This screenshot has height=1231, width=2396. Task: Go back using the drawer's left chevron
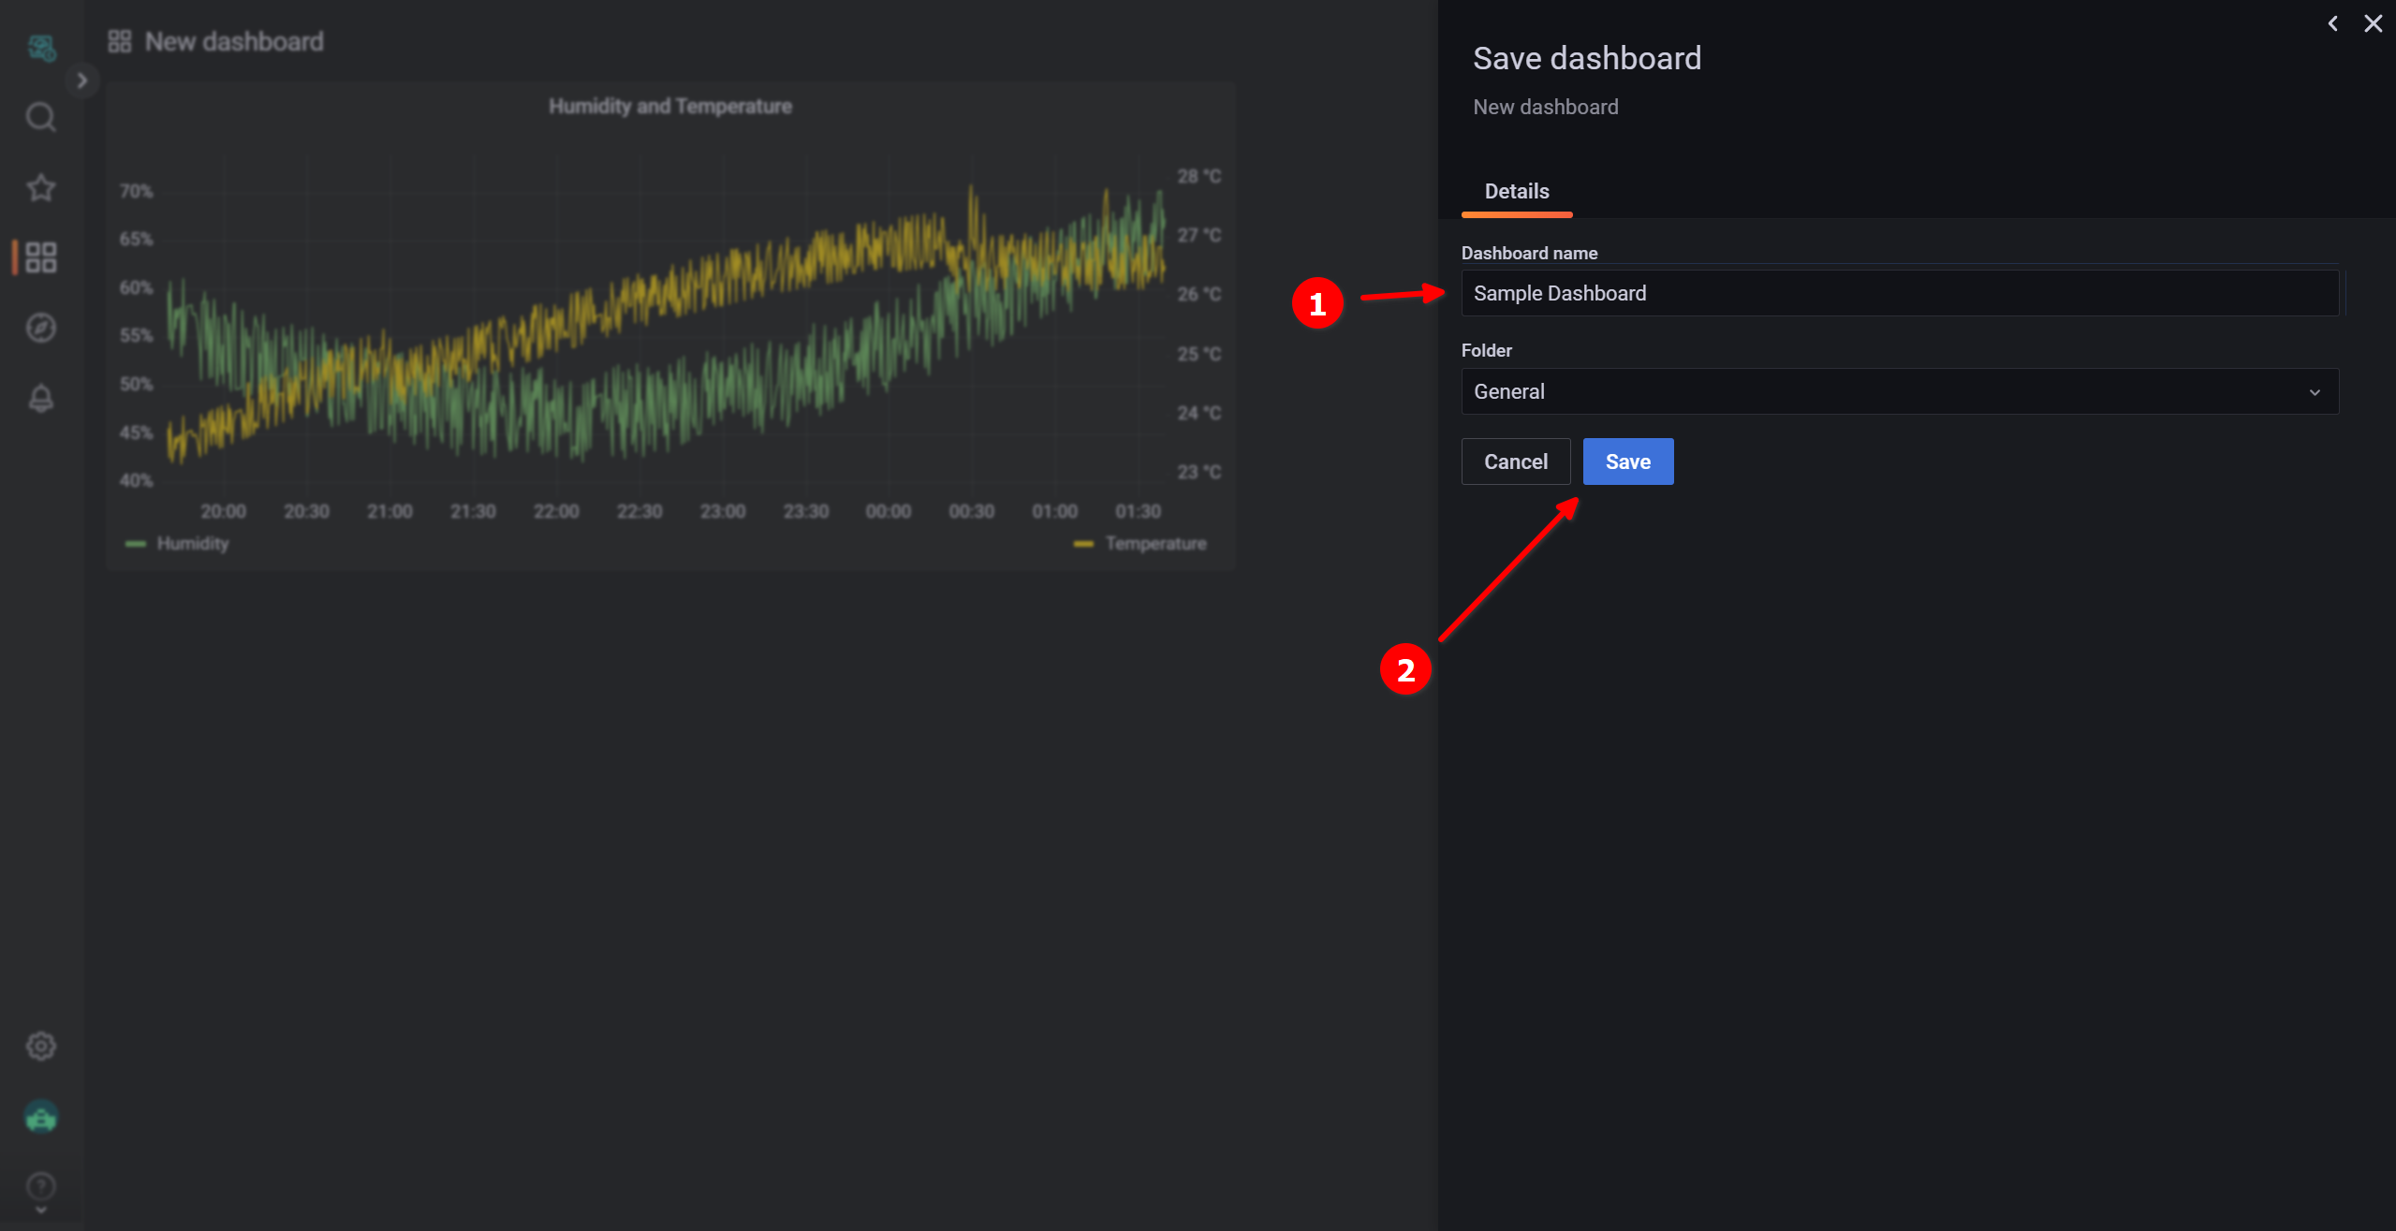coord(2333,23)
